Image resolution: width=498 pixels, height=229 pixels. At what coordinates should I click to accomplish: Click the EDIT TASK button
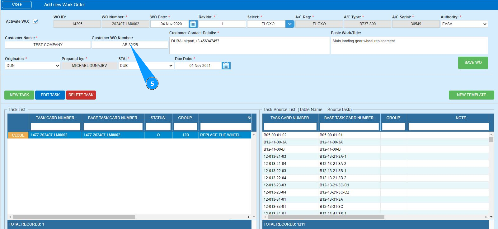[50, 95]
